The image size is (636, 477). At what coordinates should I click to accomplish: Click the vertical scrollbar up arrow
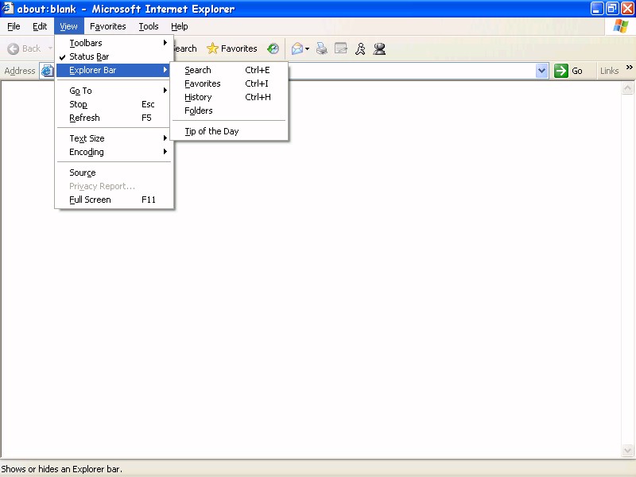[627, 88]
